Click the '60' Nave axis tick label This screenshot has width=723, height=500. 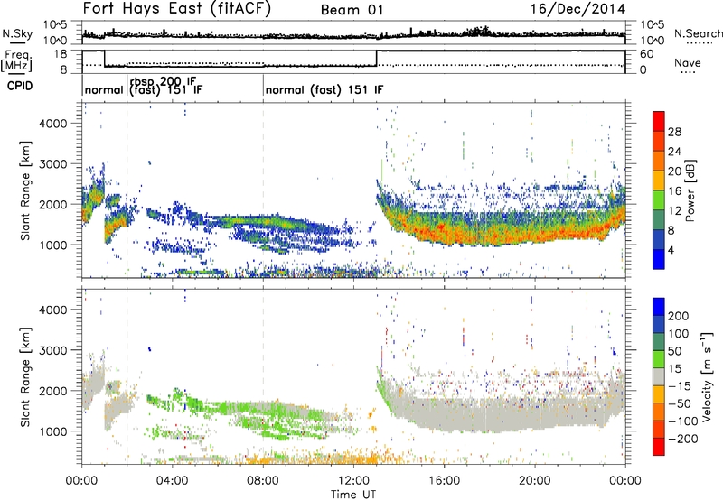click(646, 54)
